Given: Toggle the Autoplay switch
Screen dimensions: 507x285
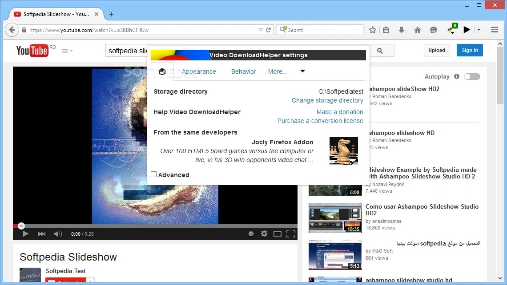Looking at the screenshot, I should [472, 76].
